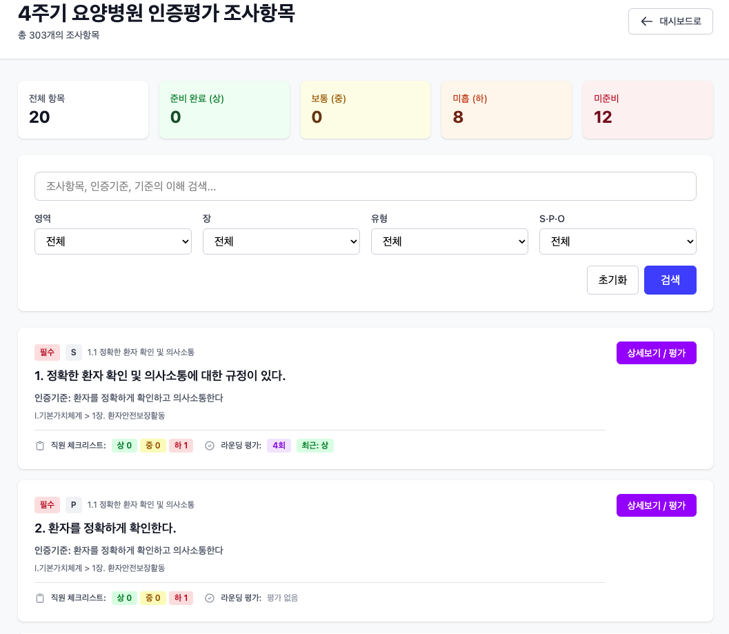Image resolution: width=729 pixels, height=634 pixels.
Task: Click the 검색 search button
Action: click(x=670, y=280)
